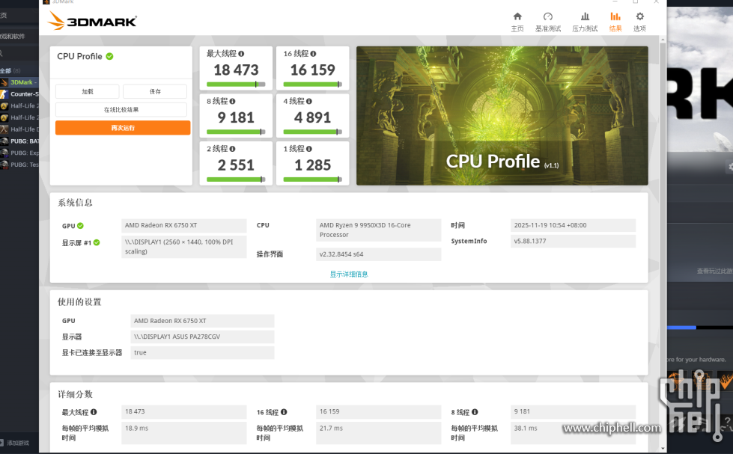The image size is (733, 454).
Task: Select PUBG: Tes entry in Steam library
Action: click(x=19, y=165)
